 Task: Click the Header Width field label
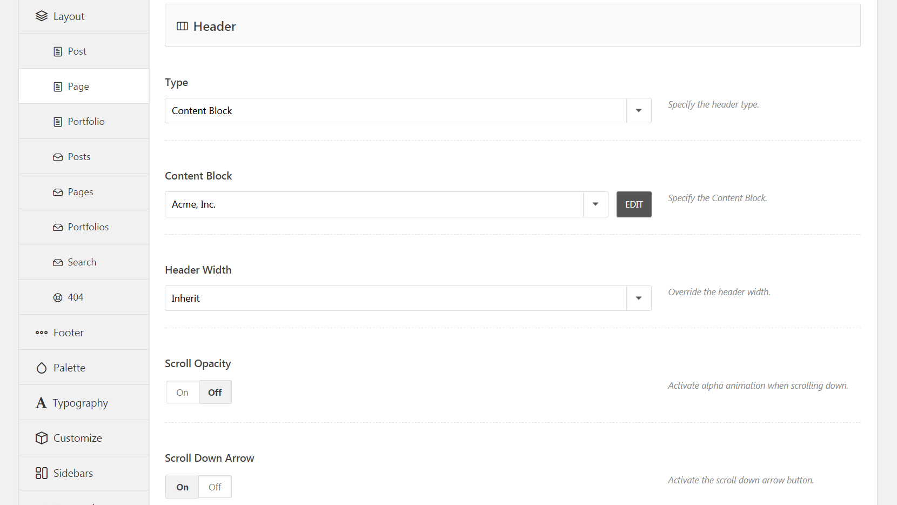(198, 270)
